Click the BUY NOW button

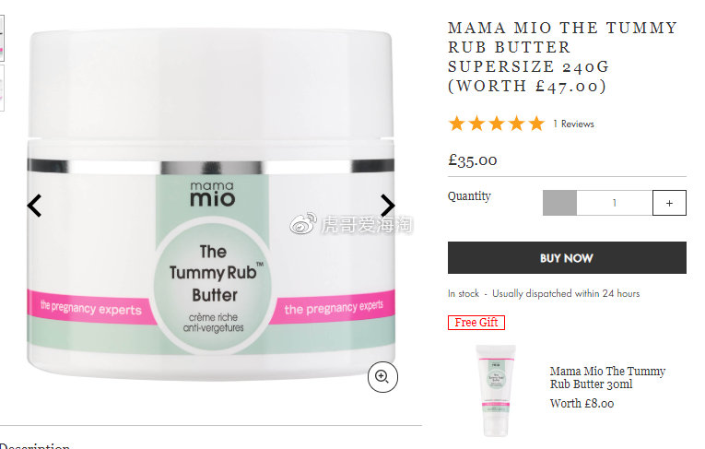click(x=567, y=258)
